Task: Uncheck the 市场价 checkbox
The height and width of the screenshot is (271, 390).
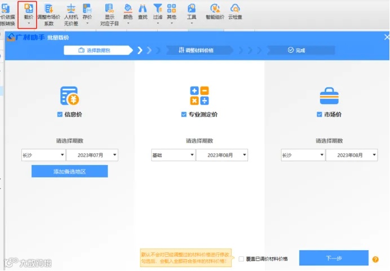Action: (x=320, y=114)
